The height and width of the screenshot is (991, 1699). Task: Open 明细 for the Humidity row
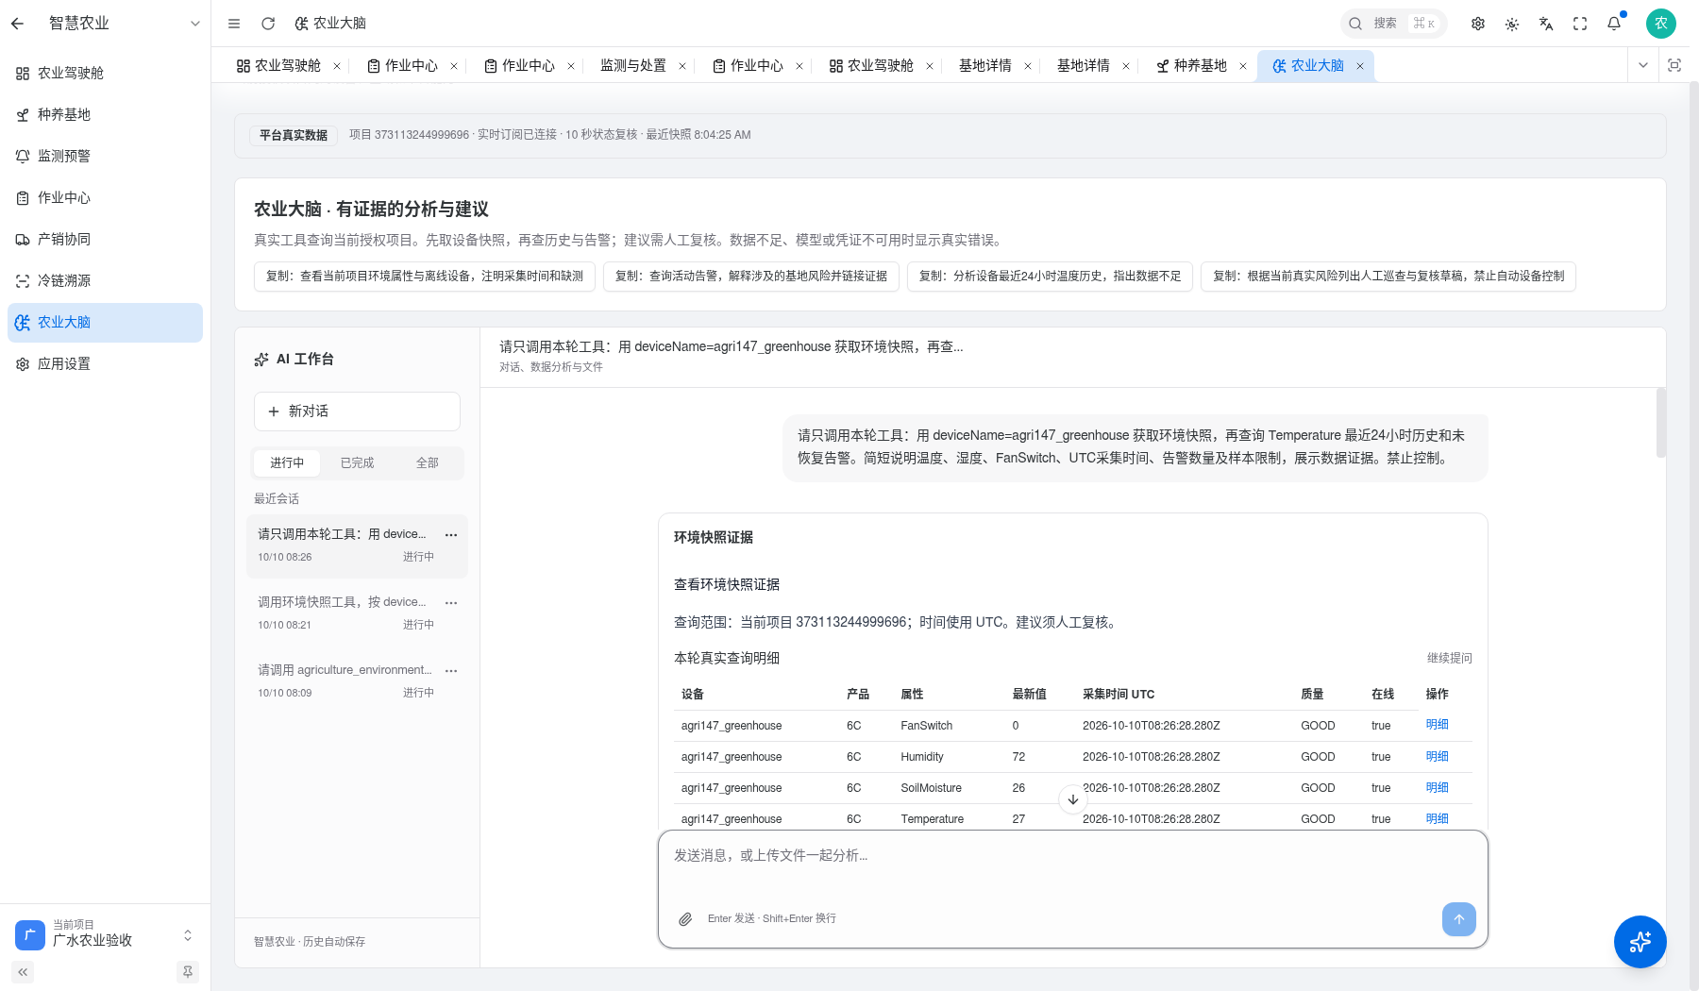1437,756
